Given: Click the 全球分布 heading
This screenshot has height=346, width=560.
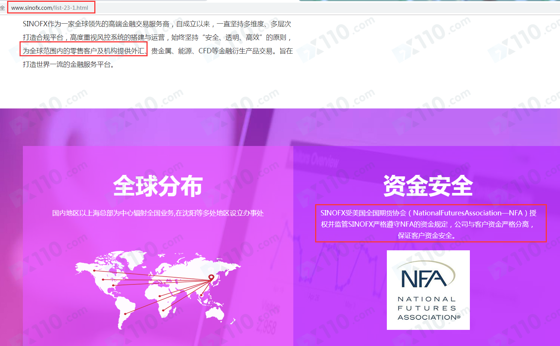Looking at the screenshot, I should tap(158, 186).
